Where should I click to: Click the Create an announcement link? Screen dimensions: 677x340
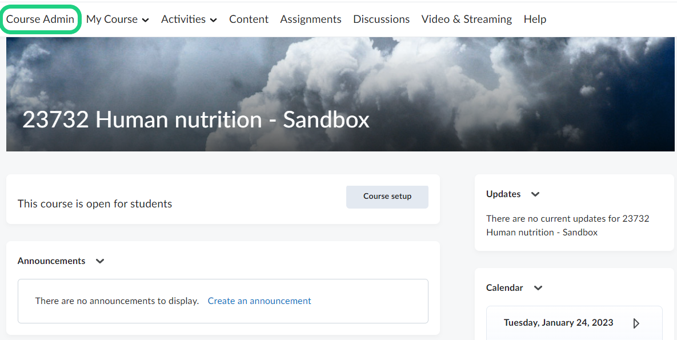[x=259, y=301]
